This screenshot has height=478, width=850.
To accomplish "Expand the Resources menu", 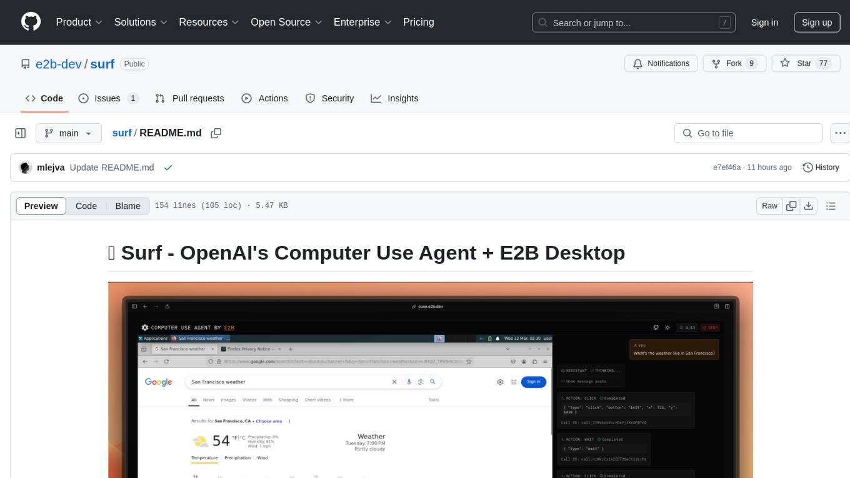I will pyautogui.click(x=209, y=22).
